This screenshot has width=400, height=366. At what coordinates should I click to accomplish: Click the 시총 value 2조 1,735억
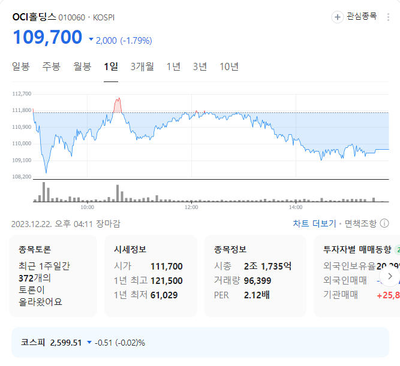tap(267, 267)
